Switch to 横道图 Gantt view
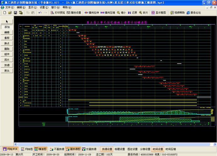217x156 pixels. (40, 149)
